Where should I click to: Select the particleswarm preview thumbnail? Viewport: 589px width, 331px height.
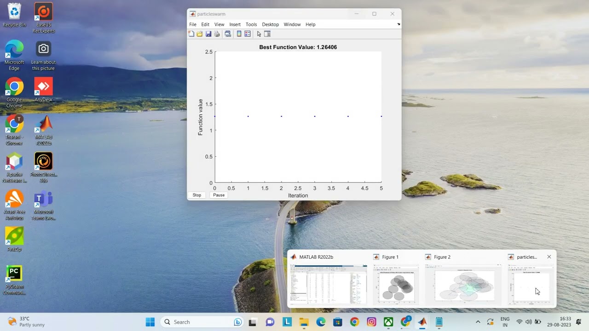(531, 284)
